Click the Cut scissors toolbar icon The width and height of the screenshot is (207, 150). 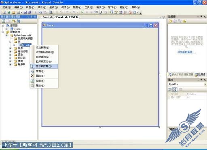click(36, 13)
